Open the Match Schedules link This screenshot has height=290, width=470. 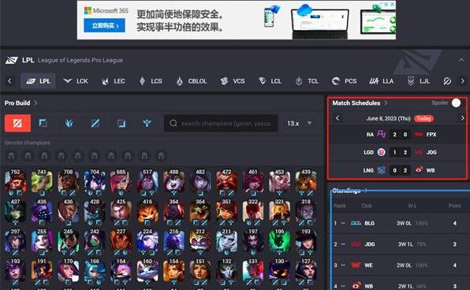360,102
